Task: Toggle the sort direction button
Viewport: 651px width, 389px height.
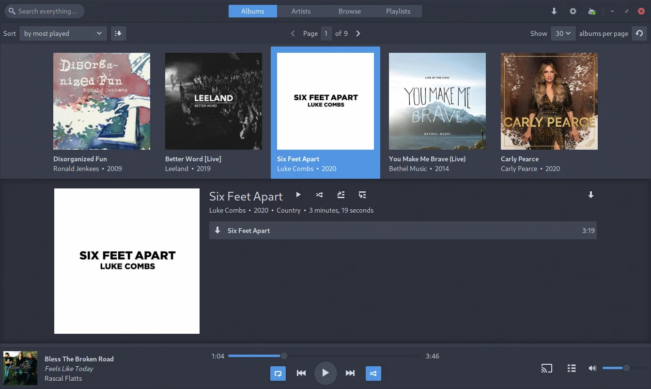Action: point(119,33)
